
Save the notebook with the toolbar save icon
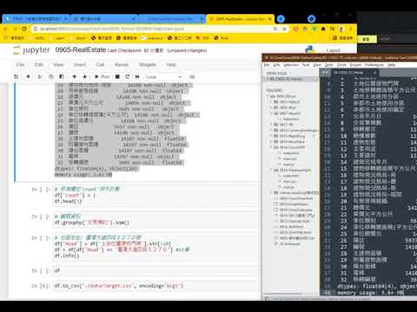coord(16,76)
